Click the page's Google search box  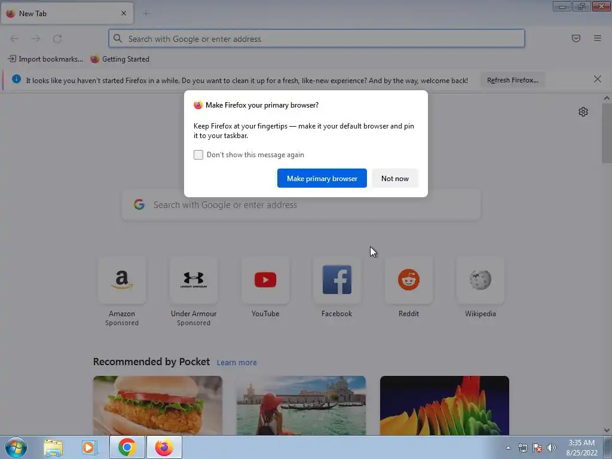click(x=301, y=205)
